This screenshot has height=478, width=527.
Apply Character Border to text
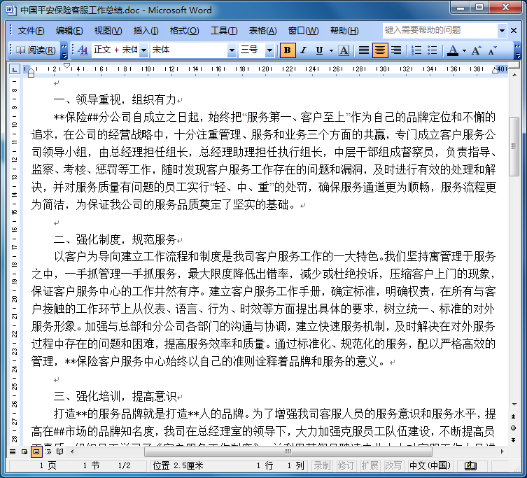point(344,50)
